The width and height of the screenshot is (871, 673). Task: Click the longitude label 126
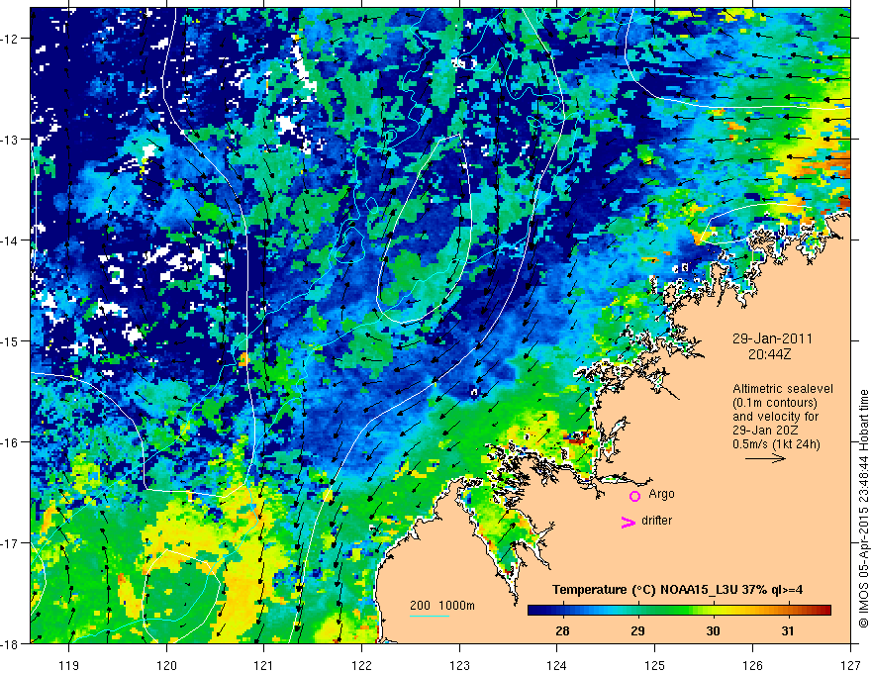tap(752, 665)
